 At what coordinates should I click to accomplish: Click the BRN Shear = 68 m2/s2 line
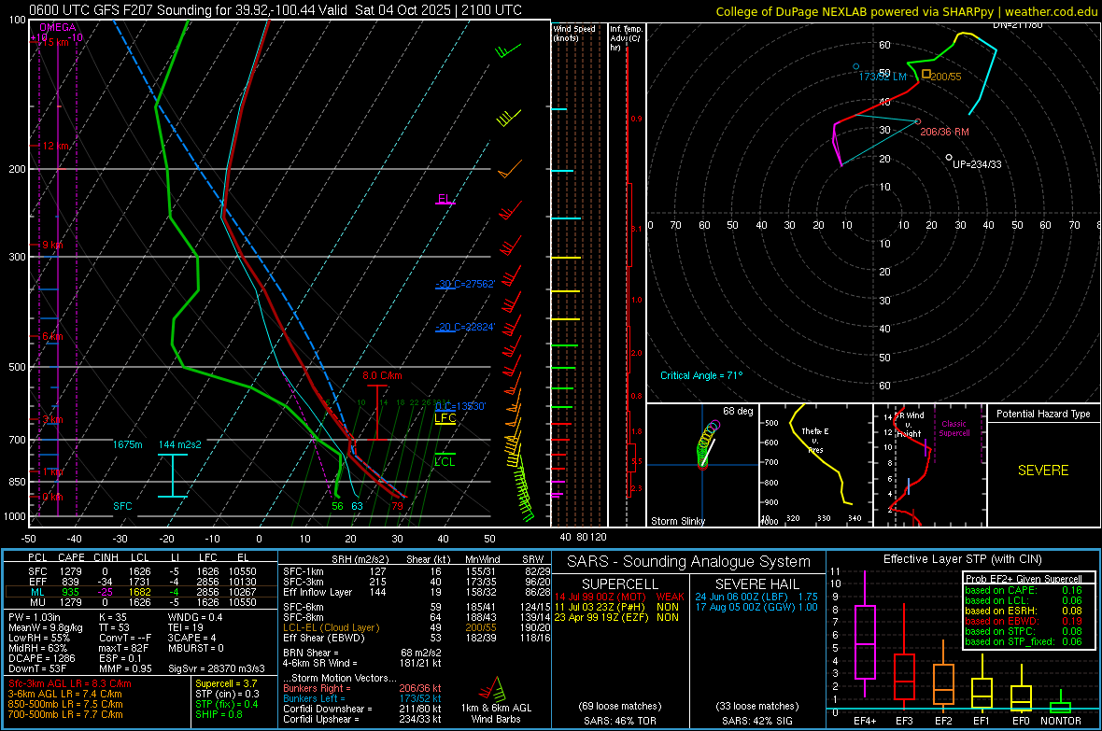click(x=362, y=653)
